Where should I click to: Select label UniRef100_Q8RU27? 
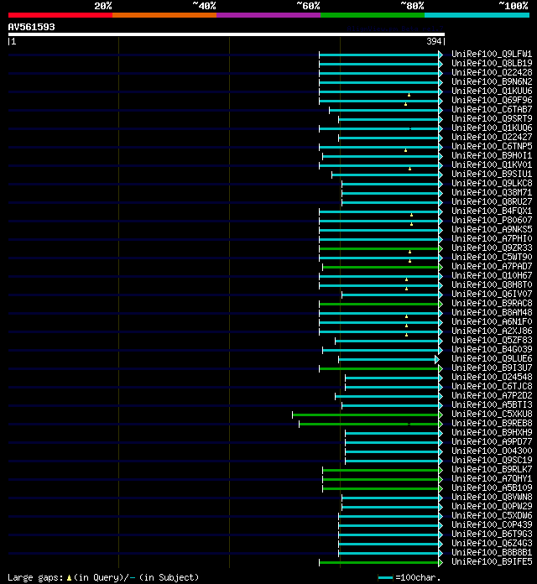point(492,202)
